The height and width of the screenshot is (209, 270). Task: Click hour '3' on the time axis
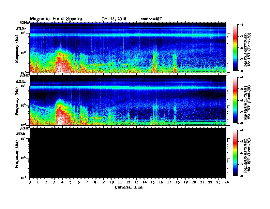(x=54, y=182)
